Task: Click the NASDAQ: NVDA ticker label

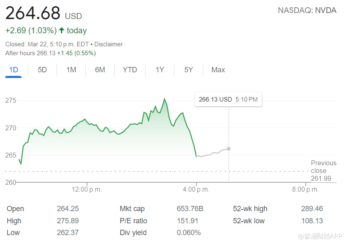Action: coord(307,11)
